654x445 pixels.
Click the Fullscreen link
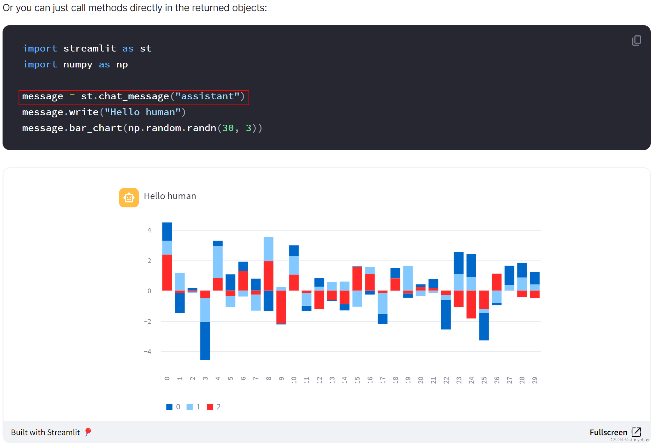click(608, 432)
